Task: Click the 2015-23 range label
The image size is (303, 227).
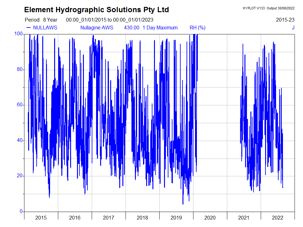Action: pyautogui.click(x=285, y=20)
